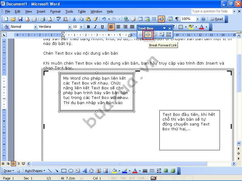Click the Paste clipboard icon
This screenshot has width=242, height=181.
(88, 19)
